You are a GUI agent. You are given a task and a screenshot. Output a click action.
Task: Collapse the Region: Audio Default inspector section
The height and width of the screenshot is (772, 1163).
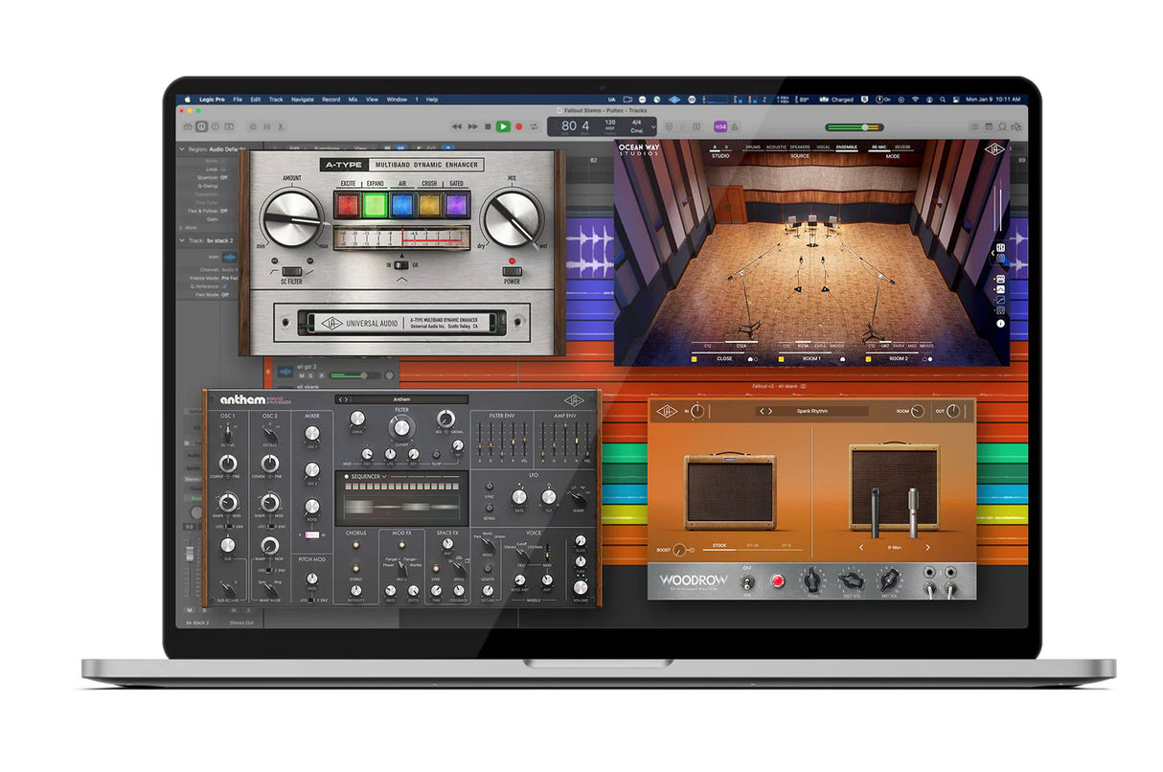[181, 148]
